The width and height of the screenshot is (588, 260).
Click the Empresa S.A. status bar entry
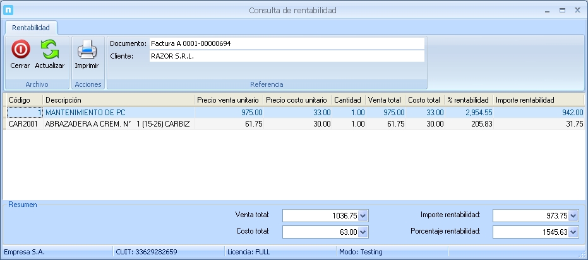(x=25, y=252)
